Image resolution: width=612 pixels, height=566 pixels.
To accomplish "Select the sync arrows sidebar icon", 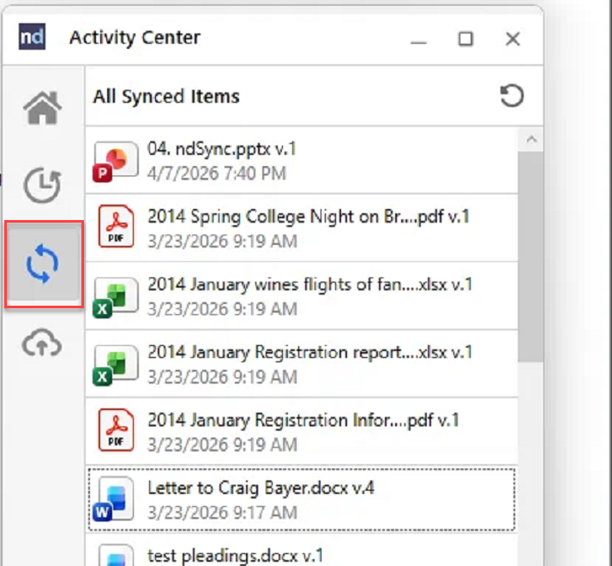I will click(x=43, y=265).
